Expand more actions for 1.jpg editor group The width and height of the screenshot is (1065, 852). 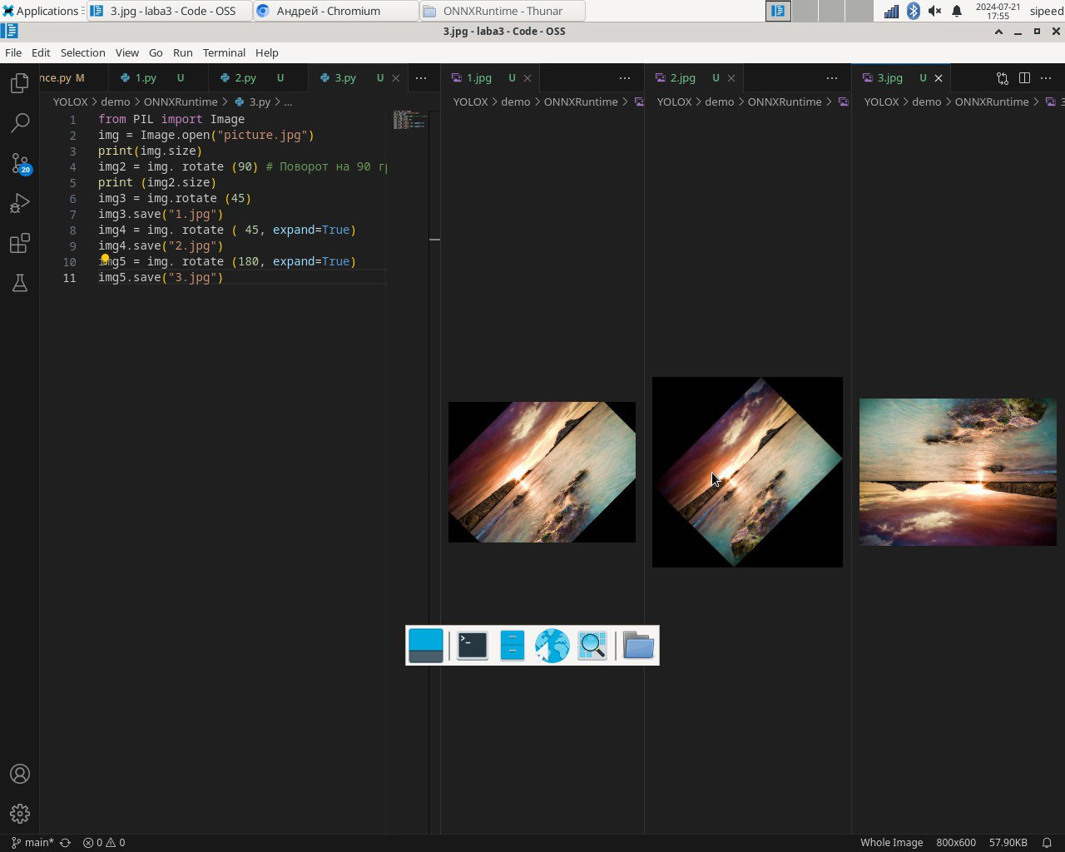[624, 78]
